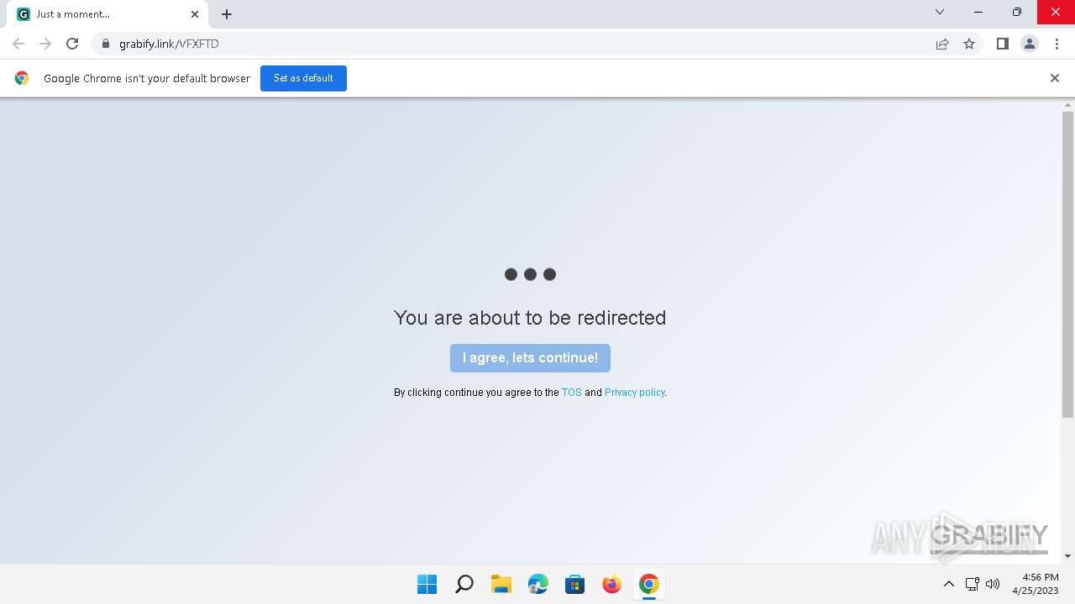The image size is (1075, 604).
Task: Click the page vertical scrollbar thumb
Action: (x=1067, y=264)
